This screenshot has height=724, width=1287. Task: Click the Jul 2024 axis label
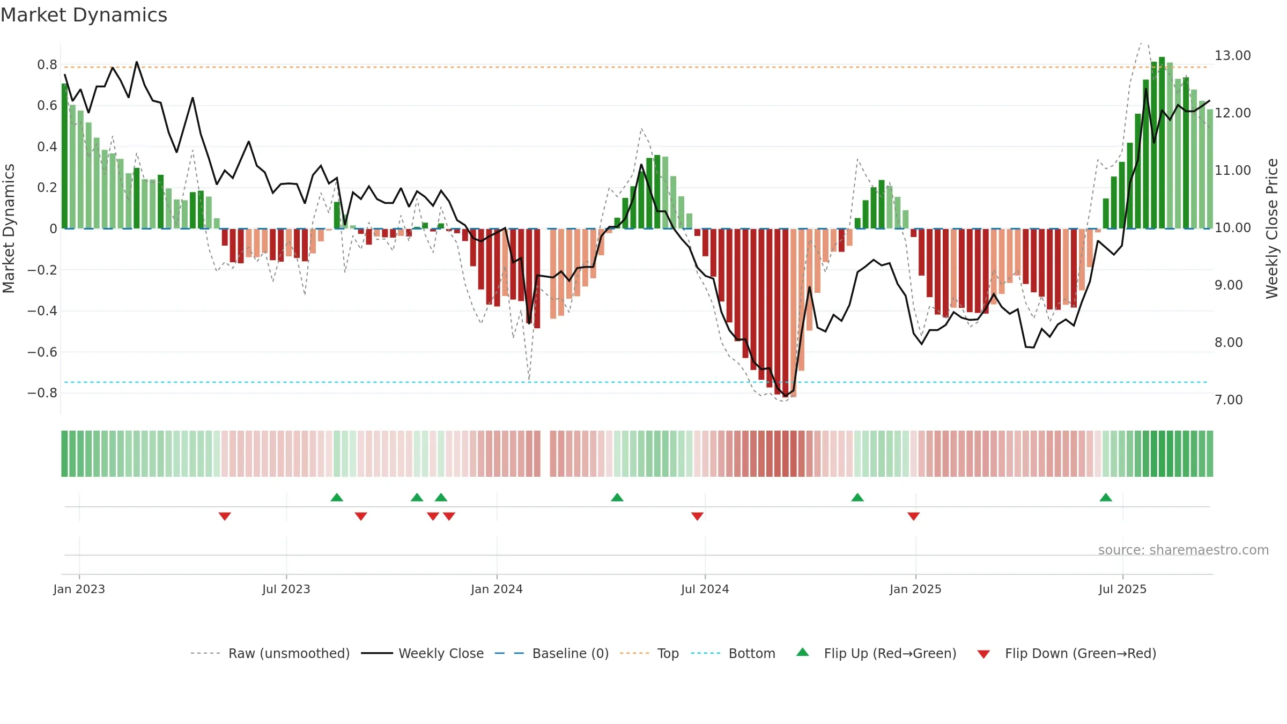pos(705,589)
